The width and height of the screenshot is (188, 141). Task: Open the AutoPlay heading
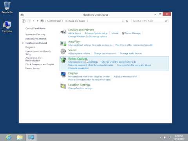[74, 42]
